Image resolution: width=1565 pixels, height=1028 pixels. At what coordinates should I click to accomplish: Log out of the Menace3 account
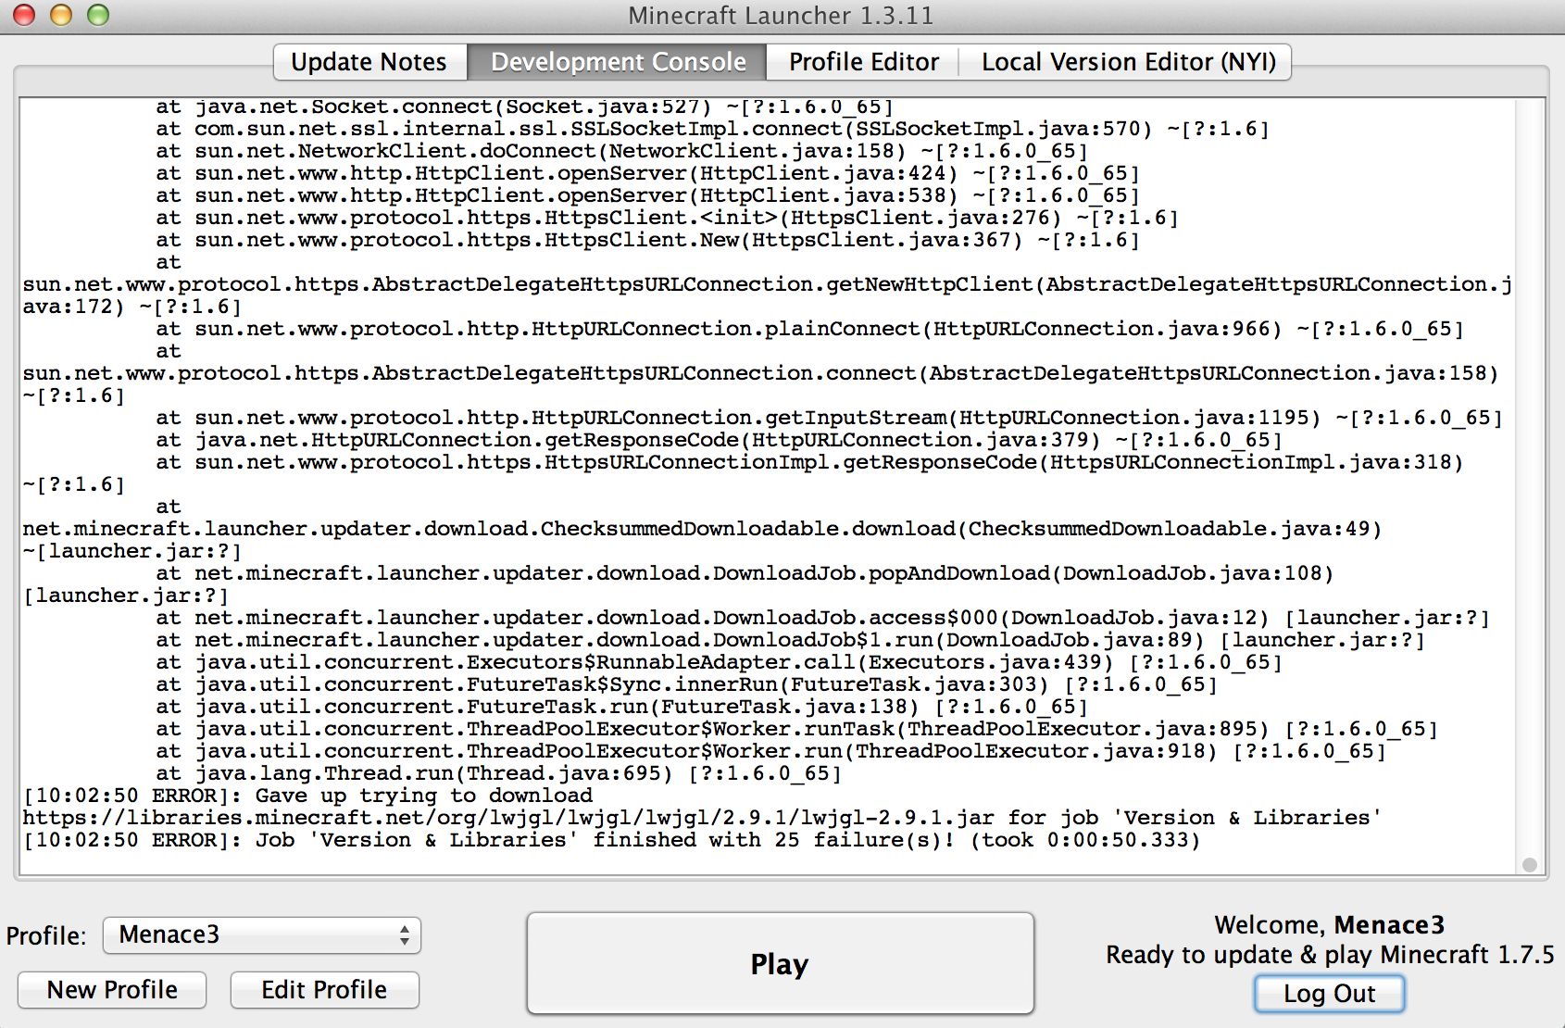point(1329,994)
